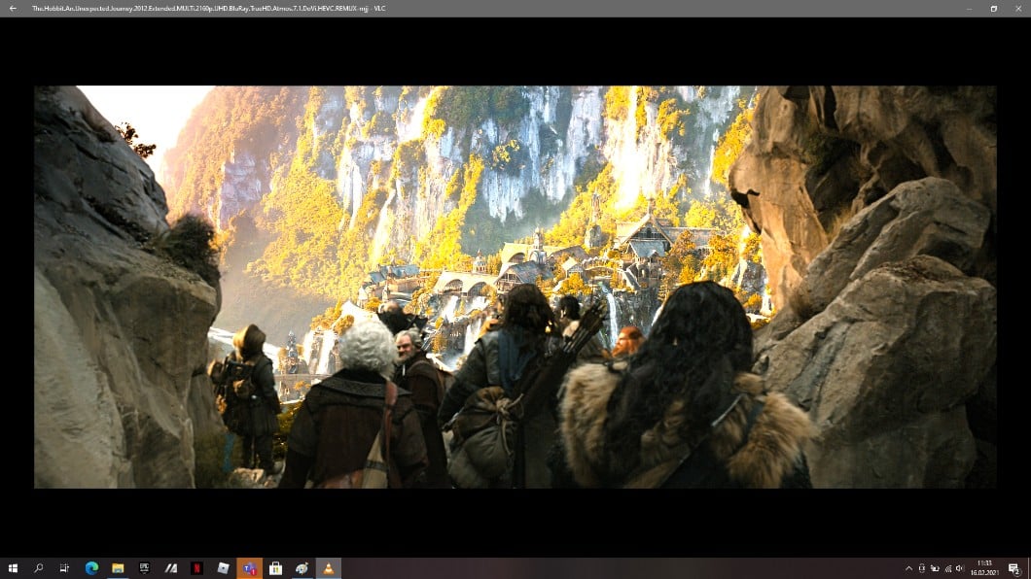Launch Microsoft Edge from the taskbar

(x=91, y=568)
